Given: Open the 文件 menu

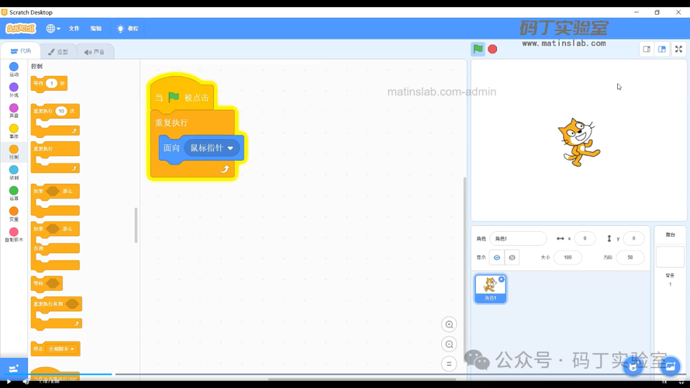Looking at the screenshot, I should [x=74, y=29].
